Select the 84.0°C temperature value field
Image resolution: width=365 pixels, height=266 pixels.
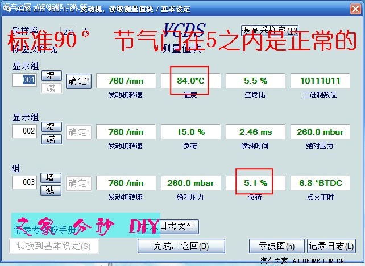pyautogui.click(x=190, y=81)
